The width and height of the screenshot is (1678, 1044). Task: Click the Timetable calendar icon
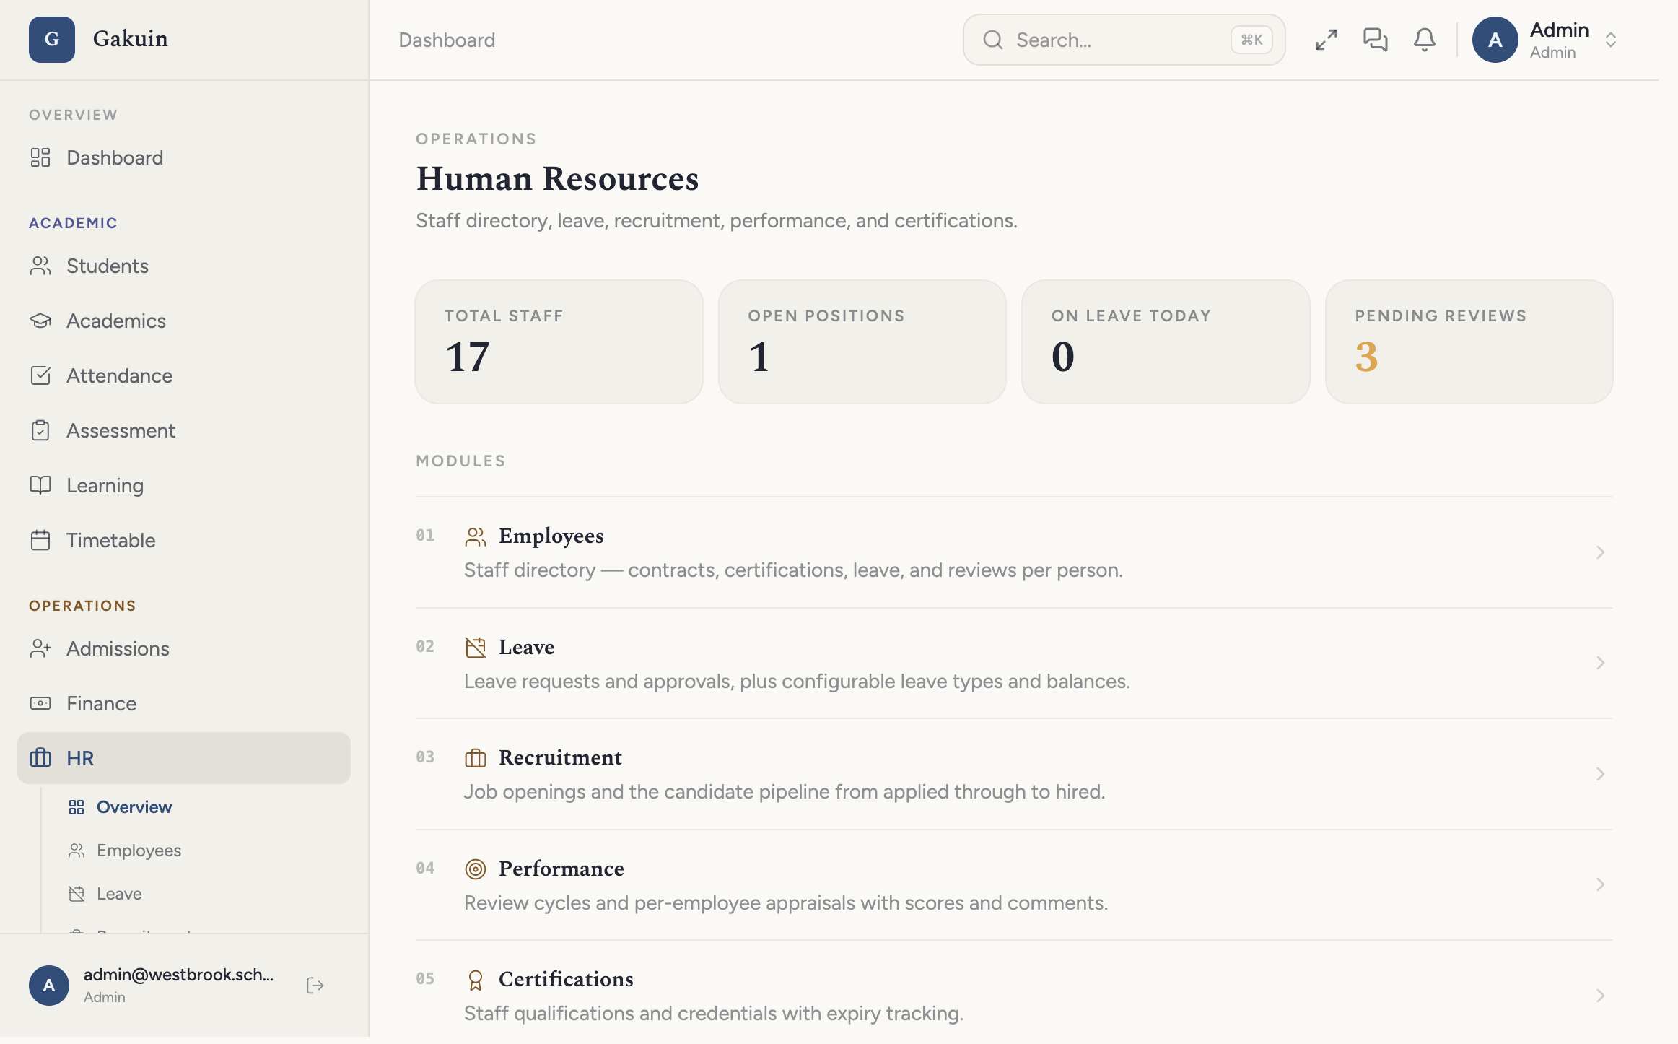[x=40, y=540]
